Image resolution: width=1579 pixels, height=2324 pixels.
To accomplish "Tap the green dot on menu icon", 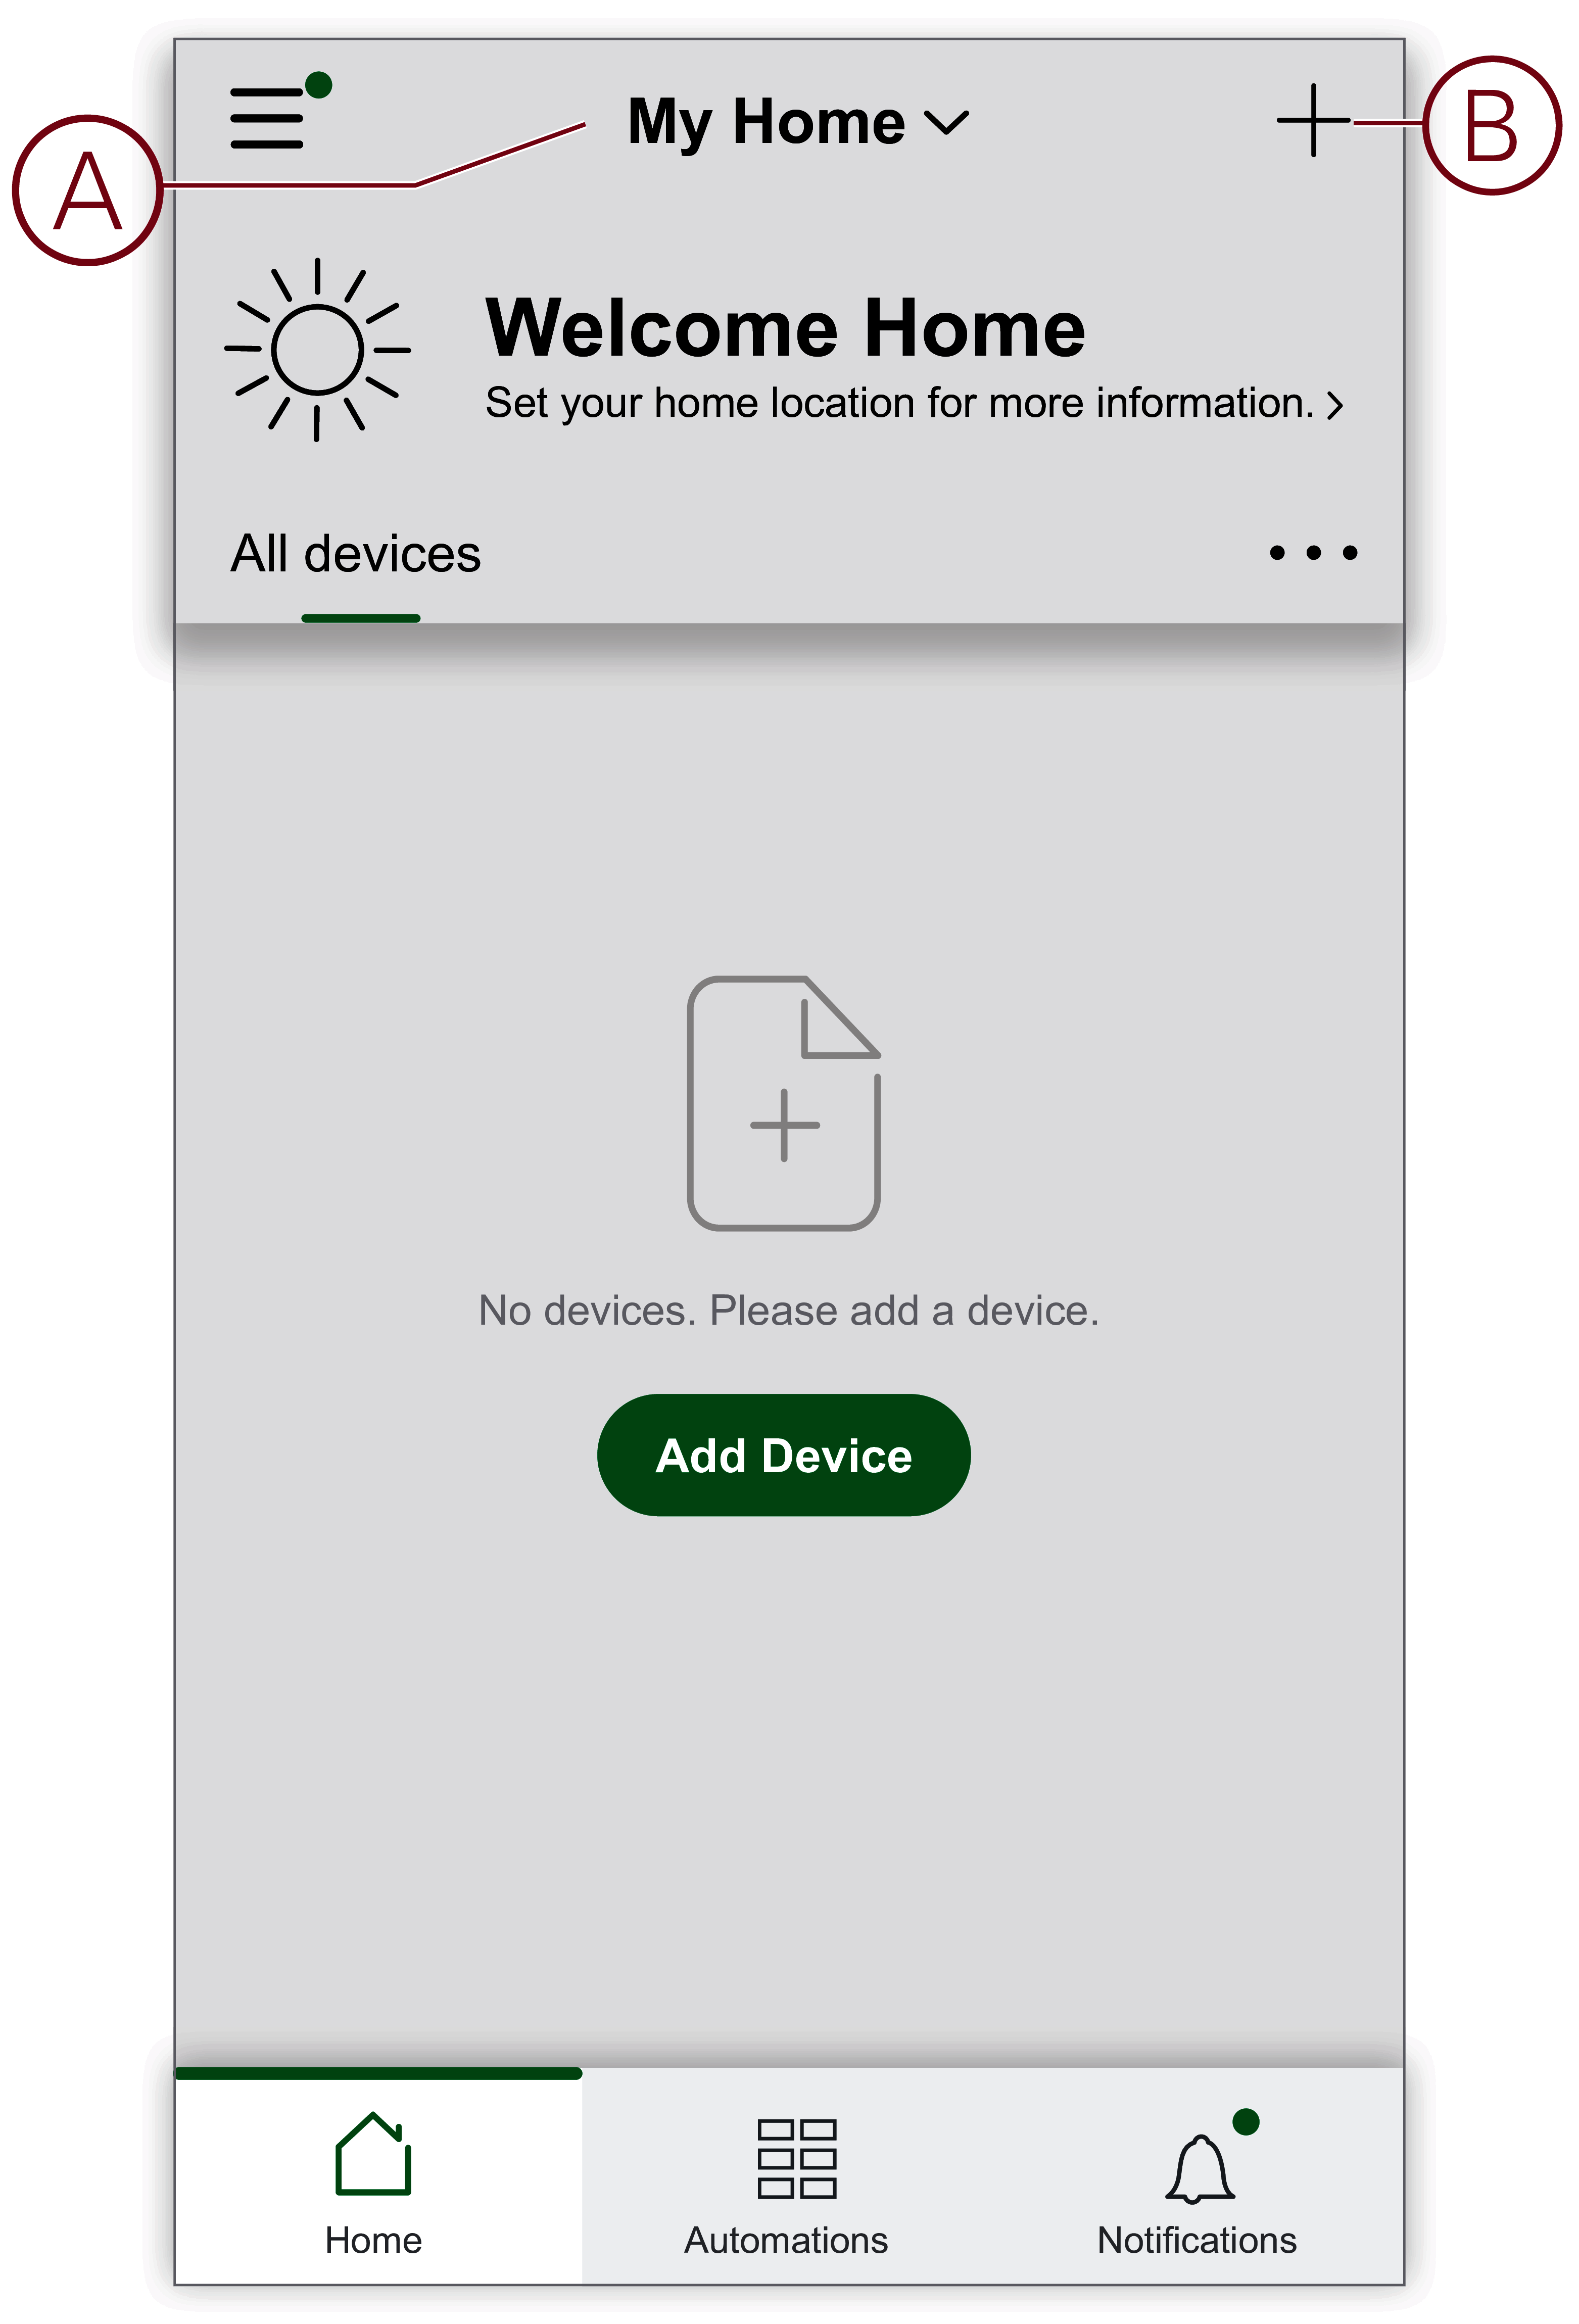I will tap(318, 85).
